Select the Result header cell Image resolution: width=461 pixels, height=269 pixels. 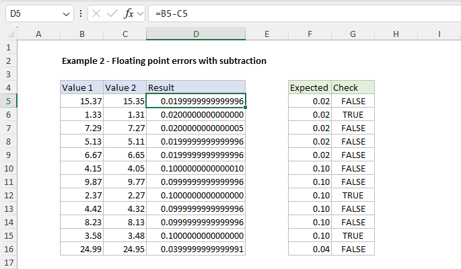click(196, 87)
